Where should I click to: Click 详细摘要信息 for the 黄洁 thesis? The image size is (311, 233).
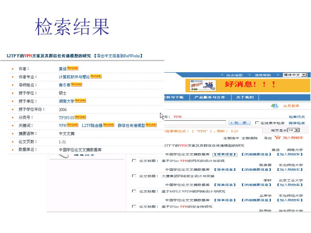tap(256, 154)
